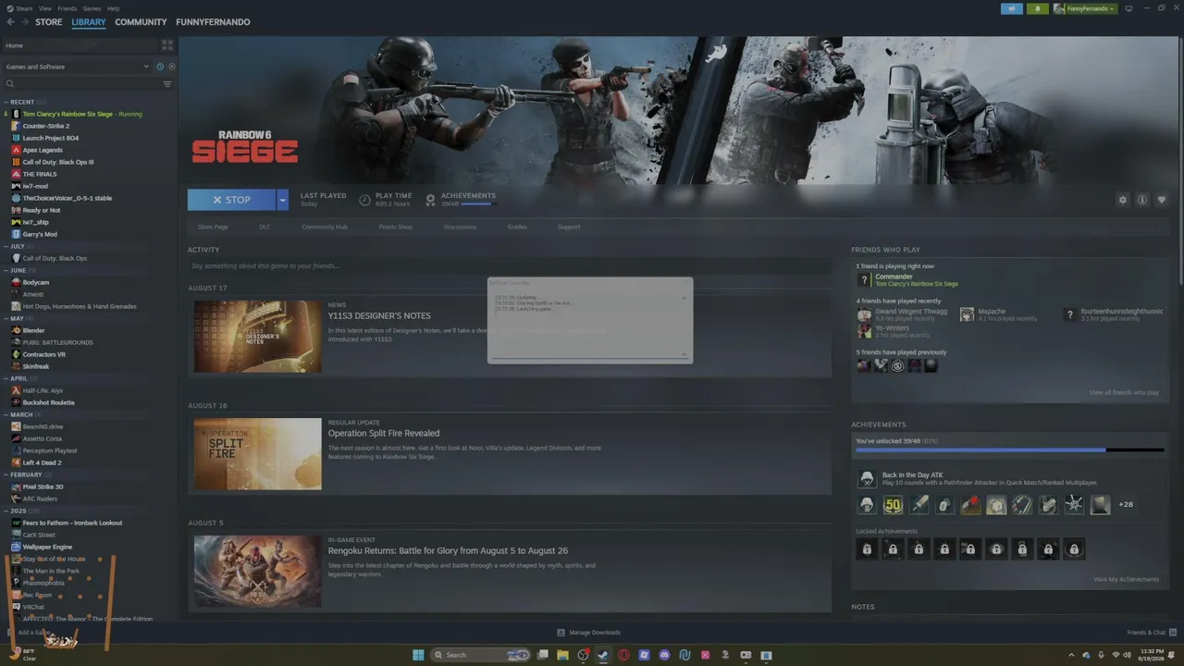The height and width of the screenshot is (666, 1184).
Task: Open the View menu
Action: pos(45,8)
